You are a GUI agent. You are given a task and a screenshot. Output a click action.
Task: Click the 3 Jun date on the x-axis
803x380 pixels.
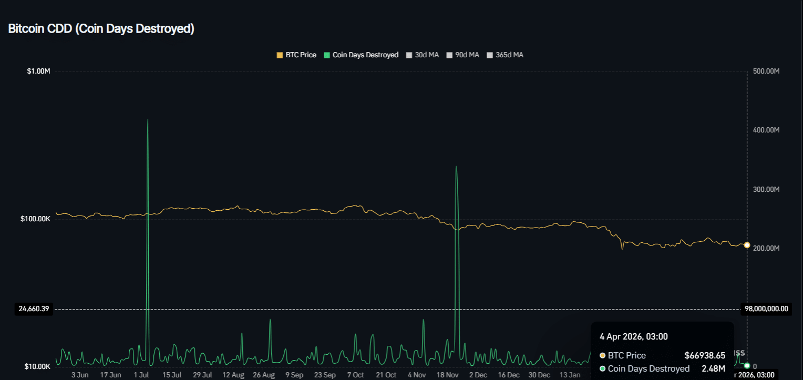click(x=80, y=375)
